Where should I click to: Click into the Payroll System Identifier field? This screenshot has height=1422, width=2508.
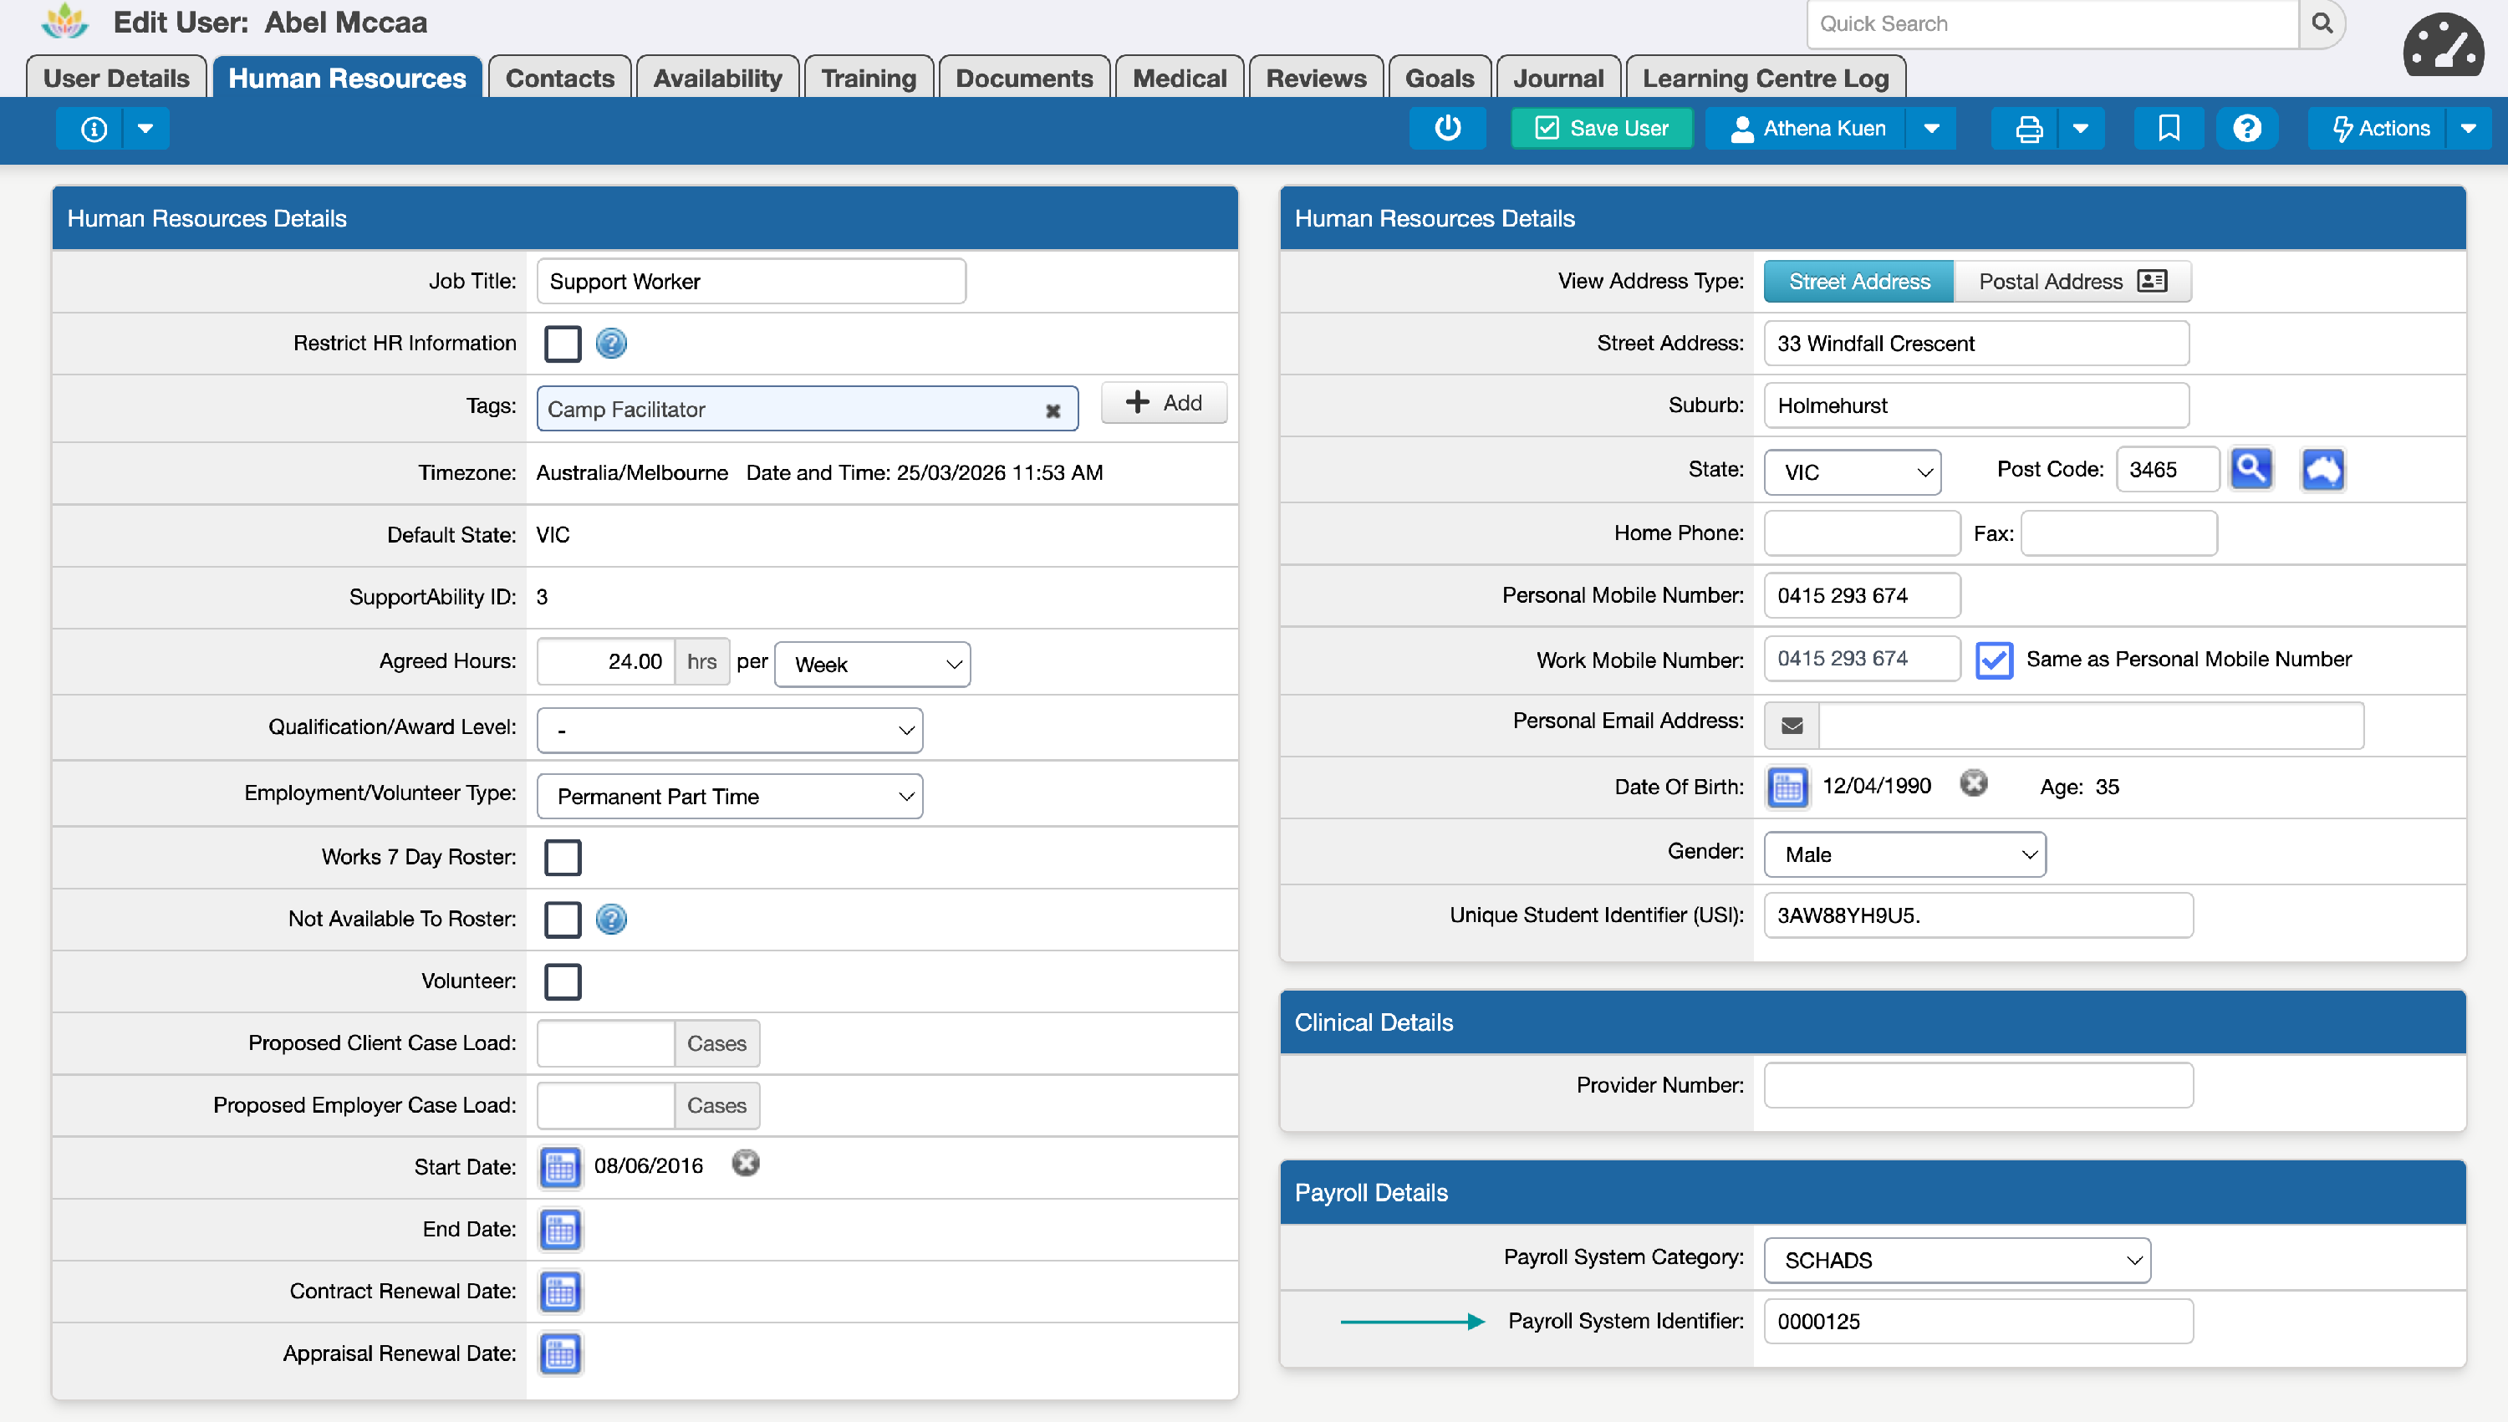pos(1978,1322)
